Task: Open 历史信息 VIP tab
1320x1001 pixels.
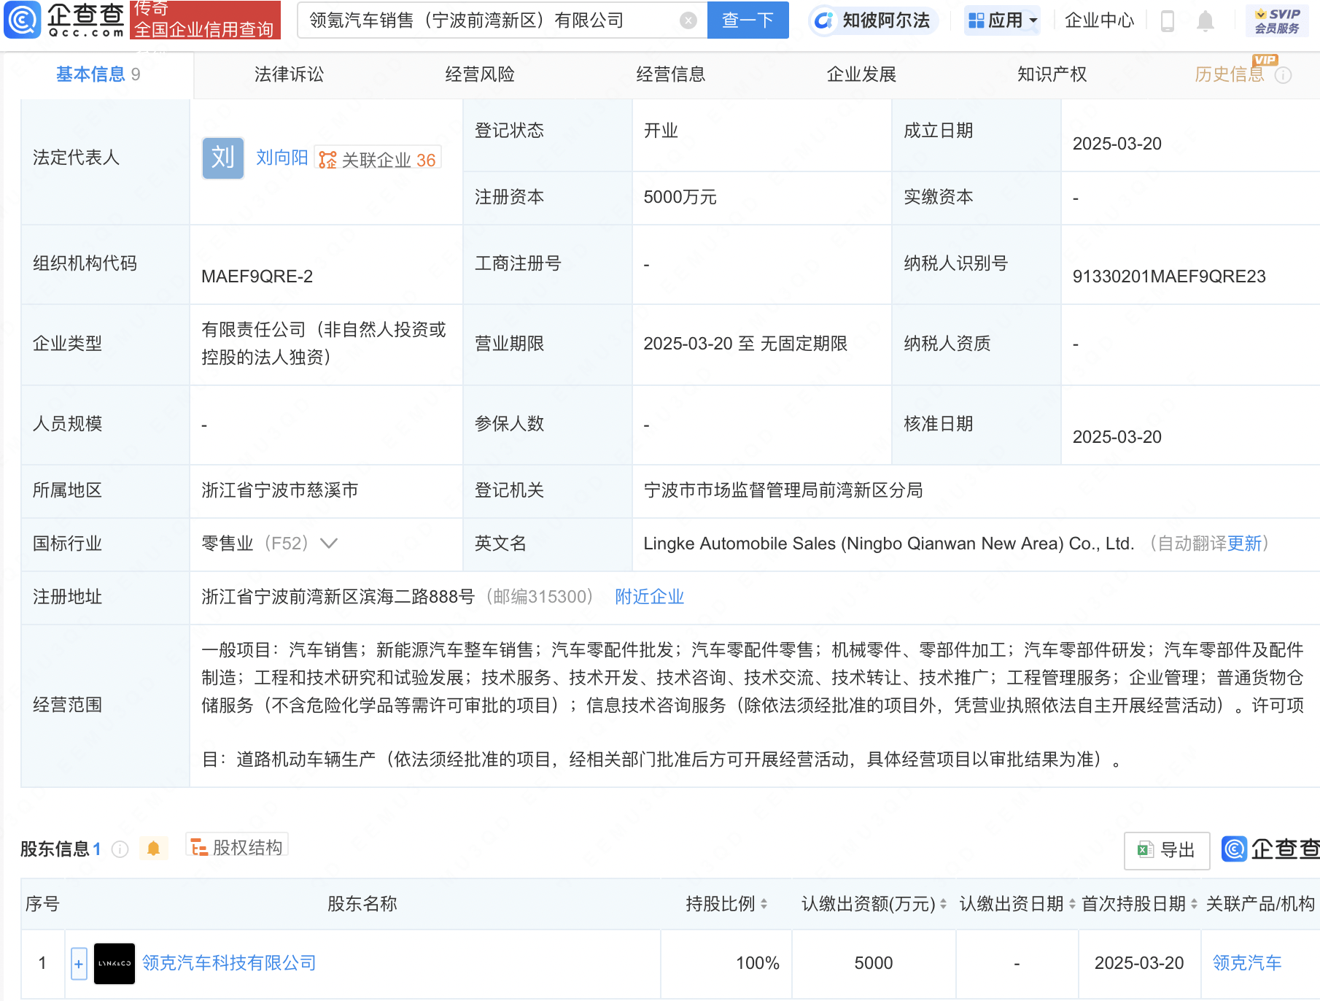Action: pos(1229,74)
